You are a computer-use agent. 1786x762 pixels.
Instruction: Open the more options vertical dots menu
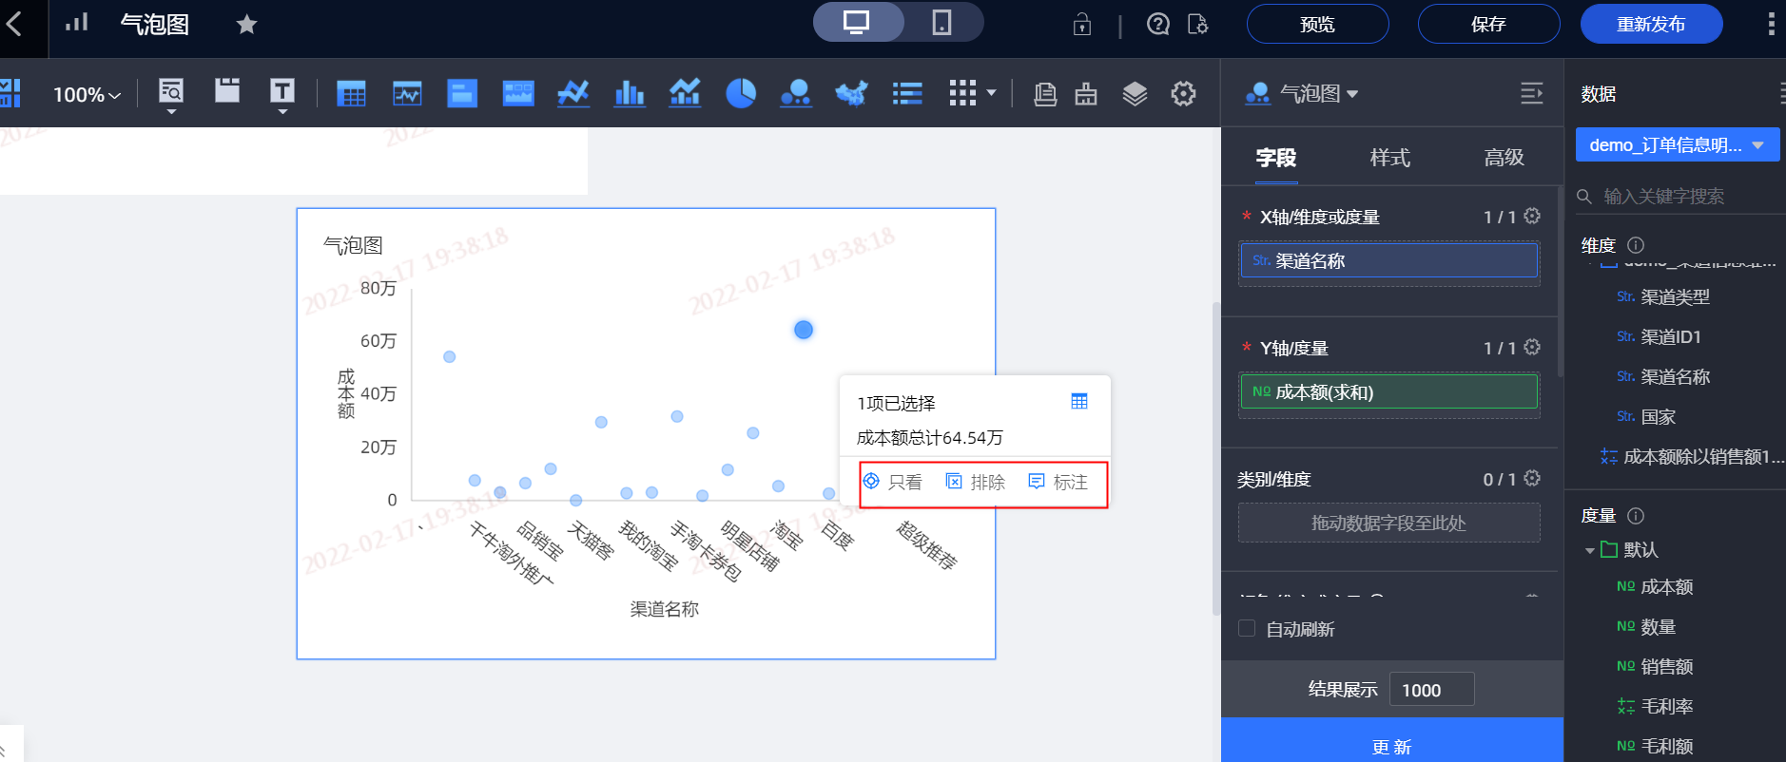pos(1771,24)
